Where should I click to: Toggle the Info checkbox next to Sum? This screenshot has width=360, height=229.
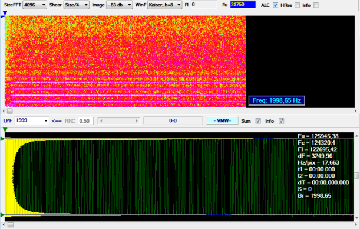281,121
